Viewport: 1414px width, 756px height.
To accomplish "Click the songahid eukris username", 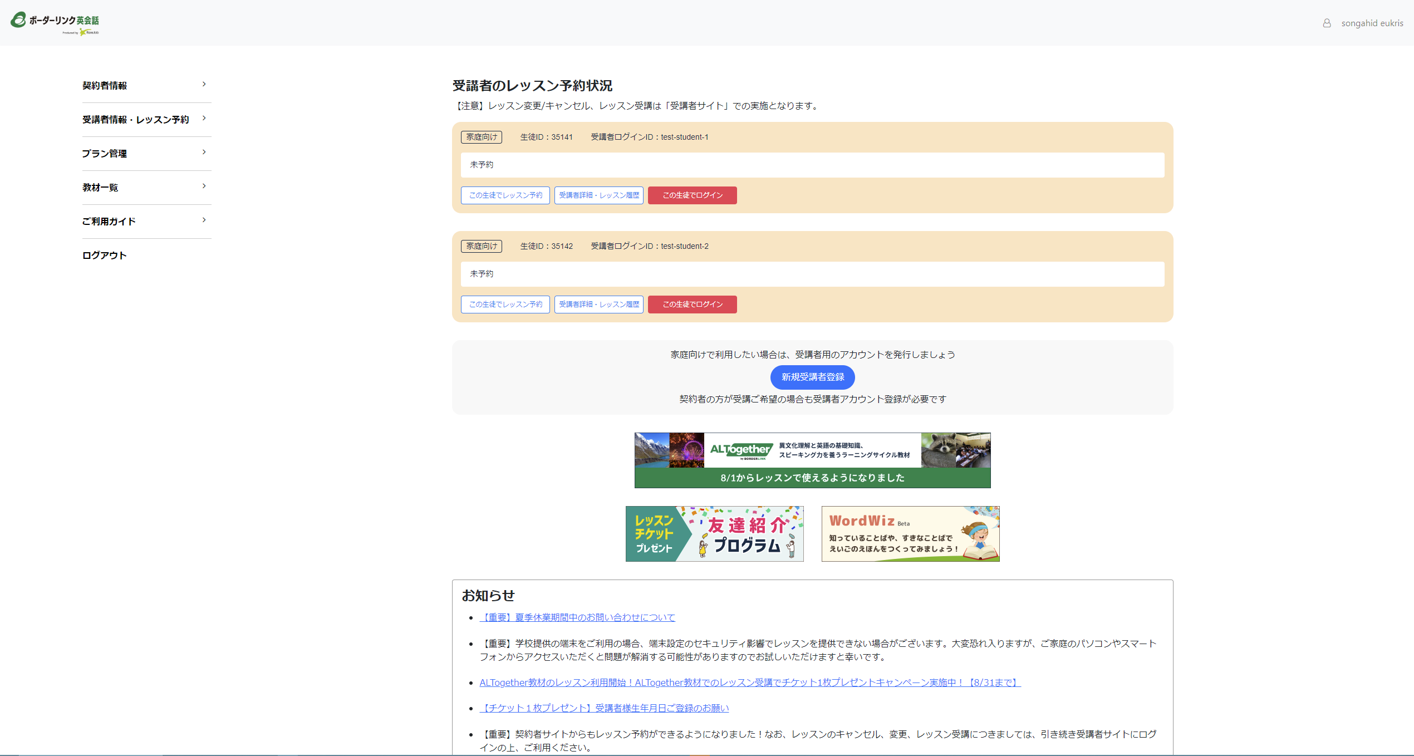I will pos(1372,23).
